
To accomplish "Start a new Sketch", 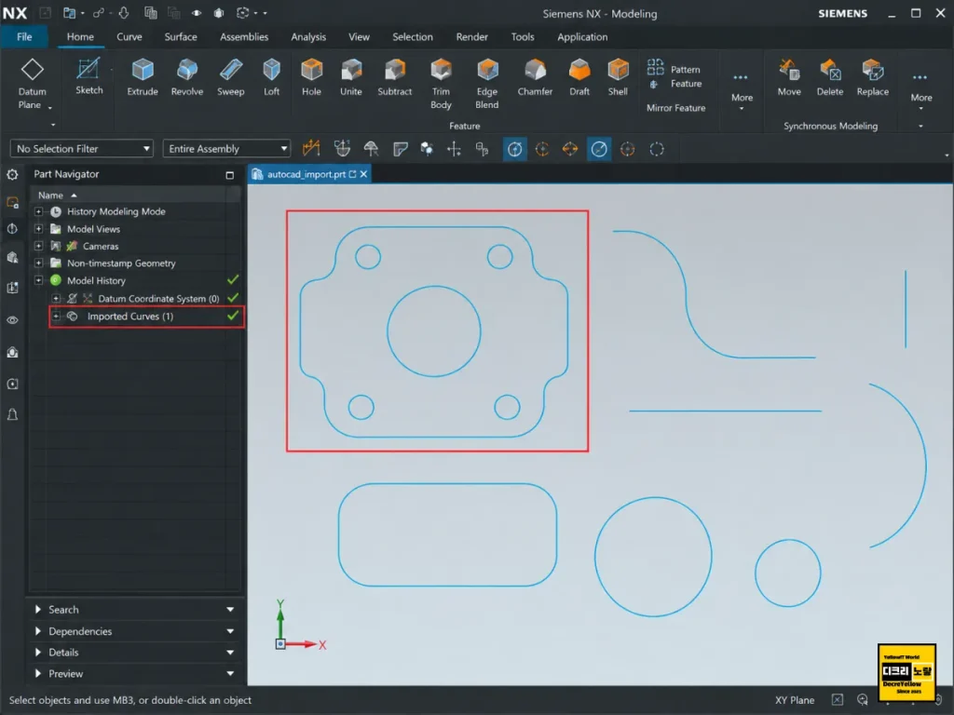I will click(x=89, y=76).
